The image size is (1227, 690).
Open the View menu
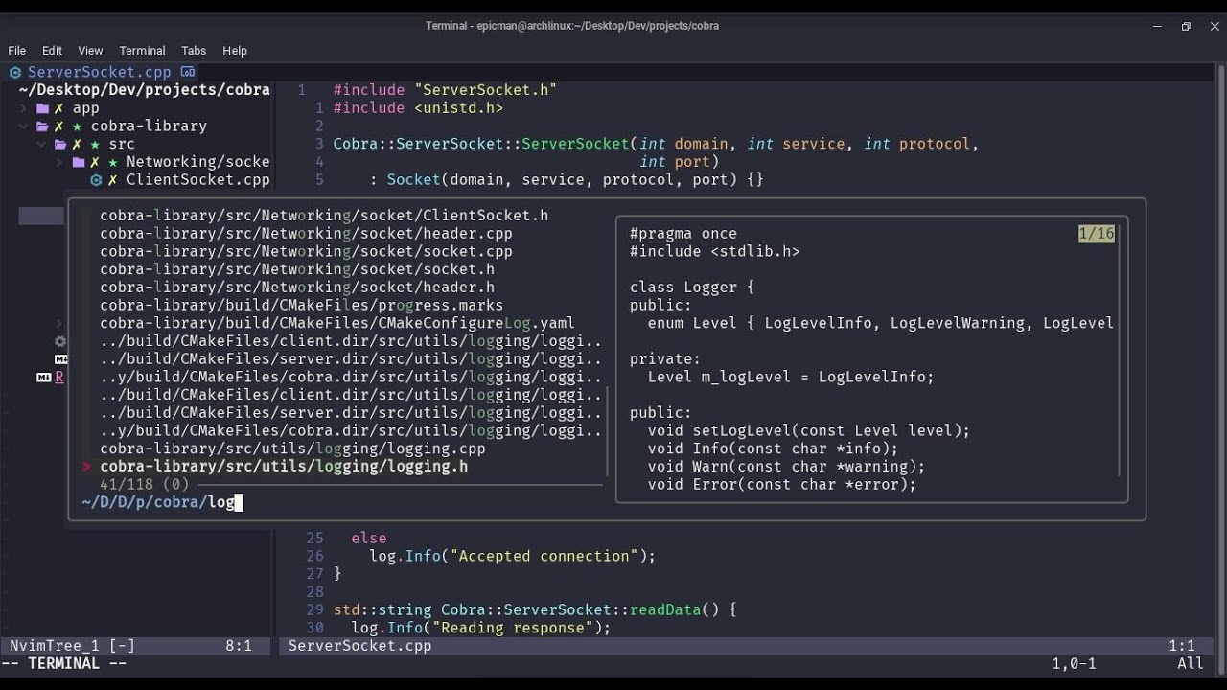(x=90, y=51)
